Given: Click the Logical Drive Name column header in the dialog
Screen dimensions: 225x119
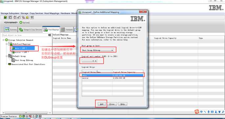Looking at the screenshot, I should point(97,72).
